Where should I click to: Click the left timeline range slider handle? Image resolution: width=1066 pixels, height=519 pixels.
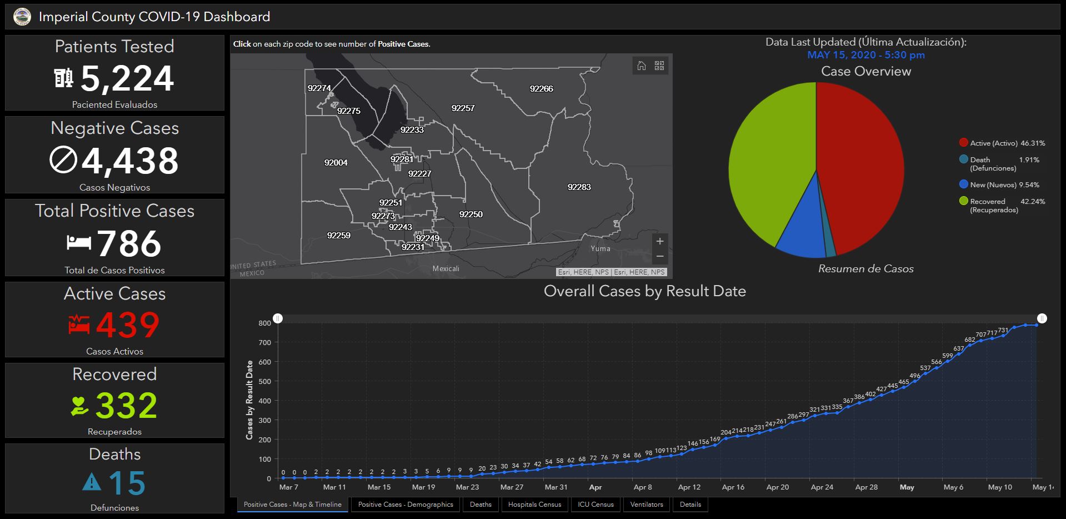[278, 318]
